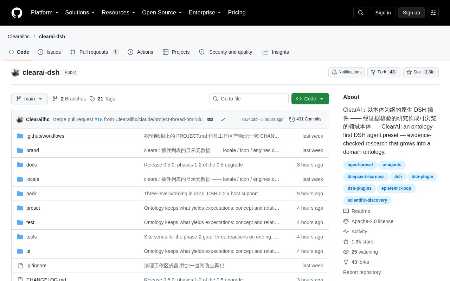Star the clearai-dsh repository

coord(421,72)
